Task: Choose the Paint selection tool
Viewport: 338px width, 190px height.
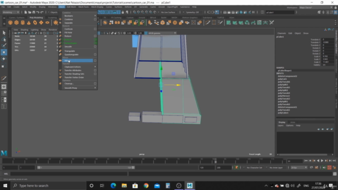Action: click(4, 46)
